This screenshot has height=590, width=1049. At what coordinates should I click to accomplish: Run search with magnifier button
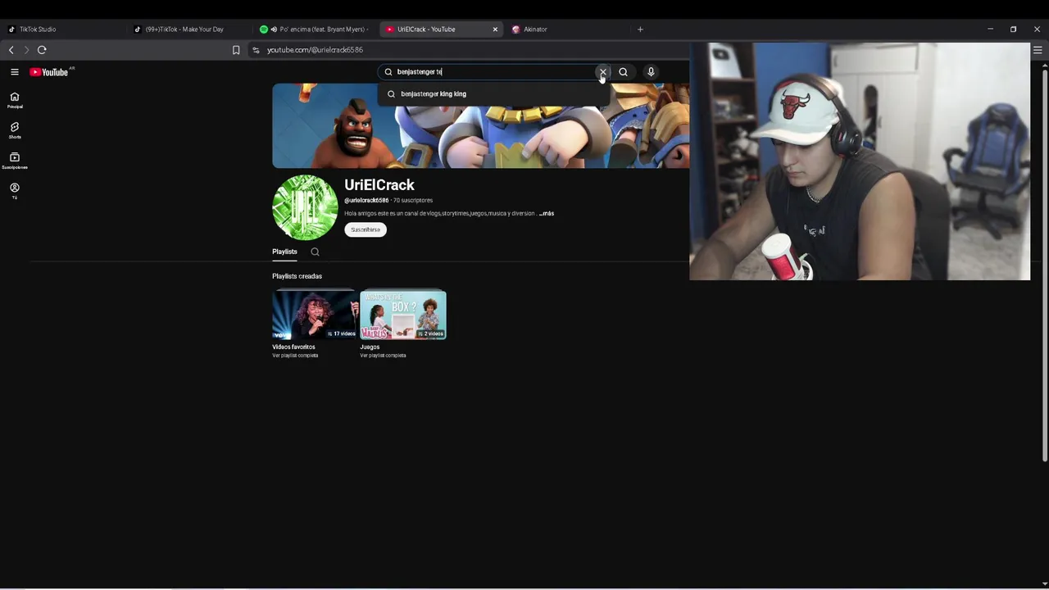[623, 72]
